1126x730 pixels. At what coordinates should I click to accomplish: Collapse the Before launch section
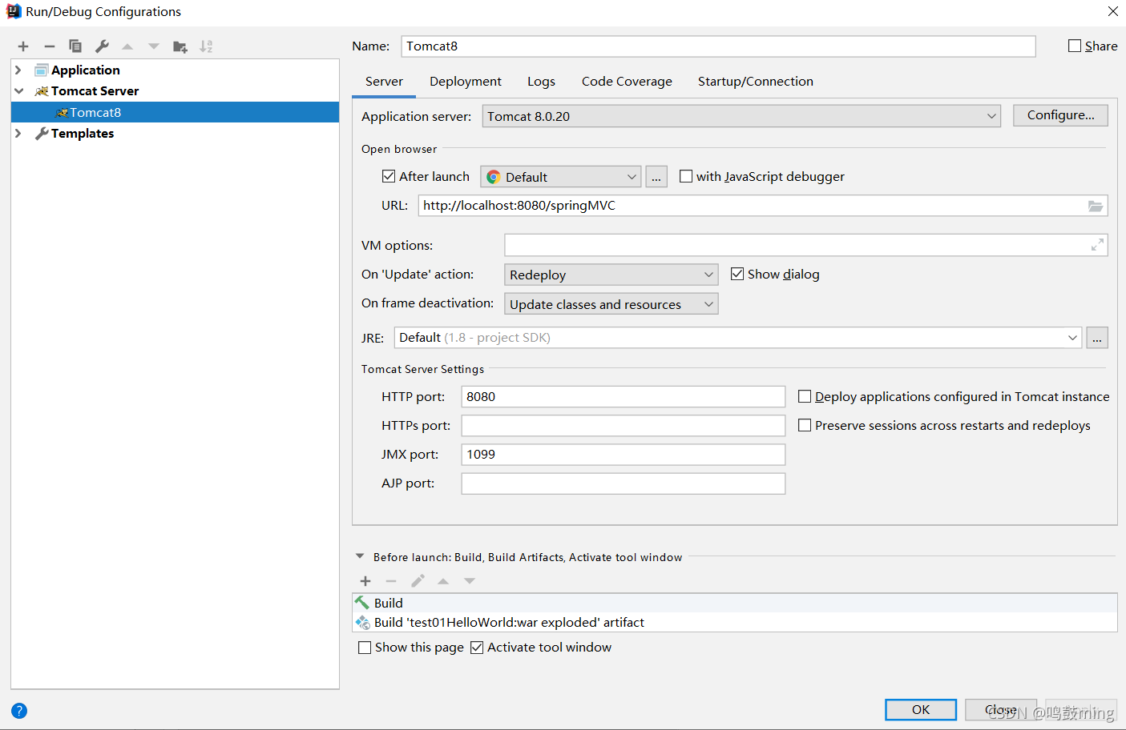pos(360,556)
